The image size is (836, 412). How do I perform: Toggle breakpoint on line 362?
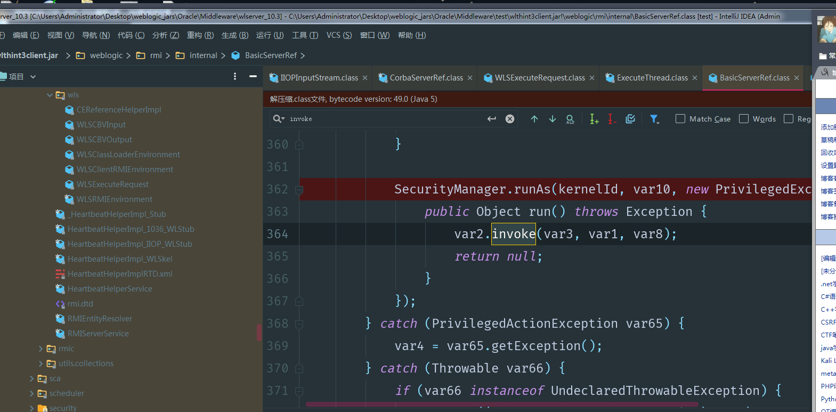278,189
